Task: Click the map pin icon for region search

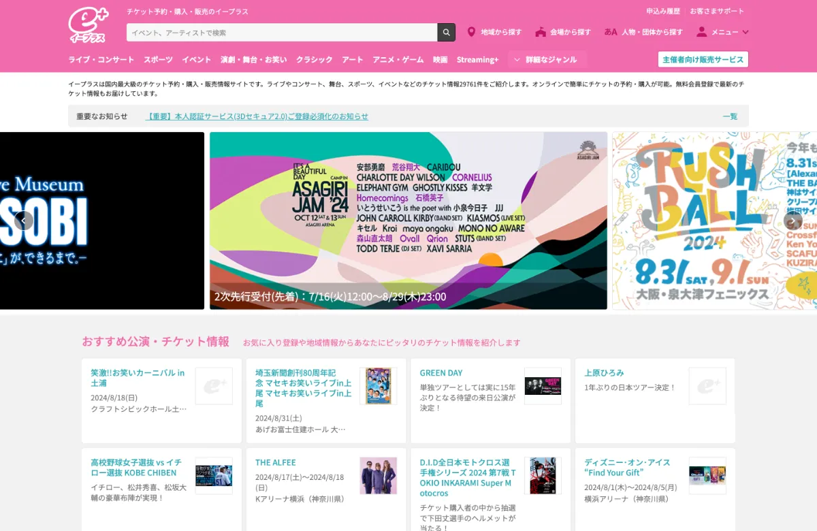Action: point(471,32)
